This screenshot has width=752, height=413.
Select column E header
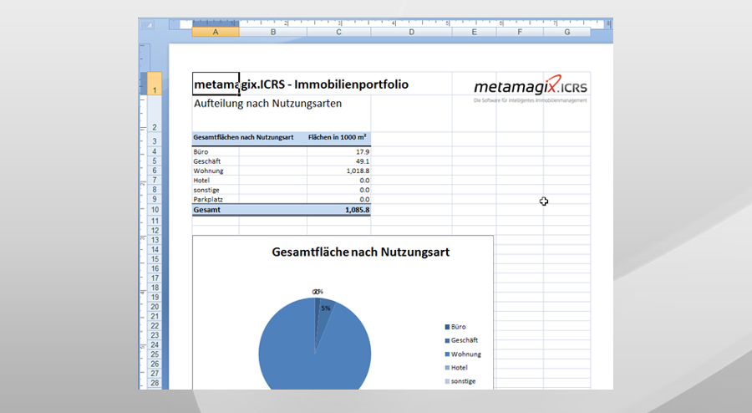(475, 32)
